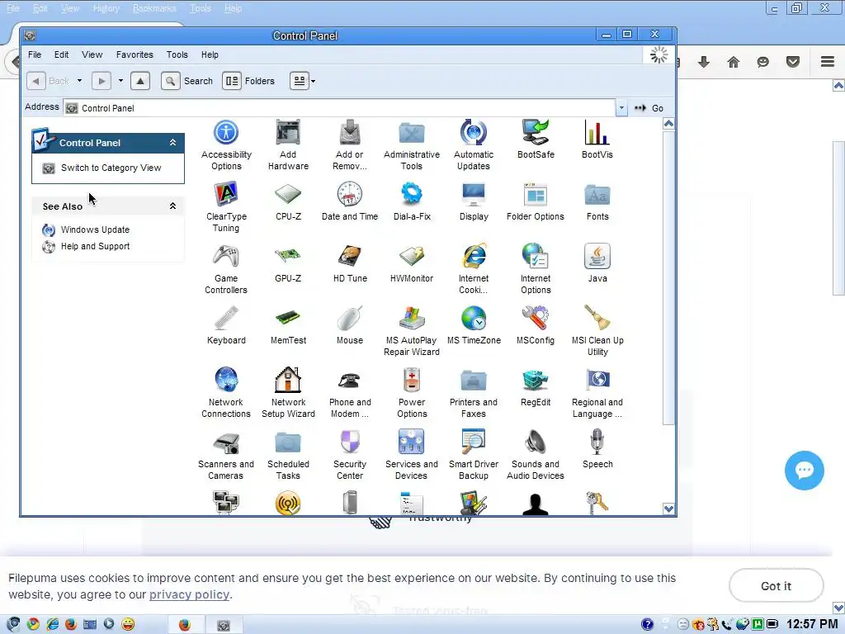Click the Control Panel address field

tap(339, 108)
